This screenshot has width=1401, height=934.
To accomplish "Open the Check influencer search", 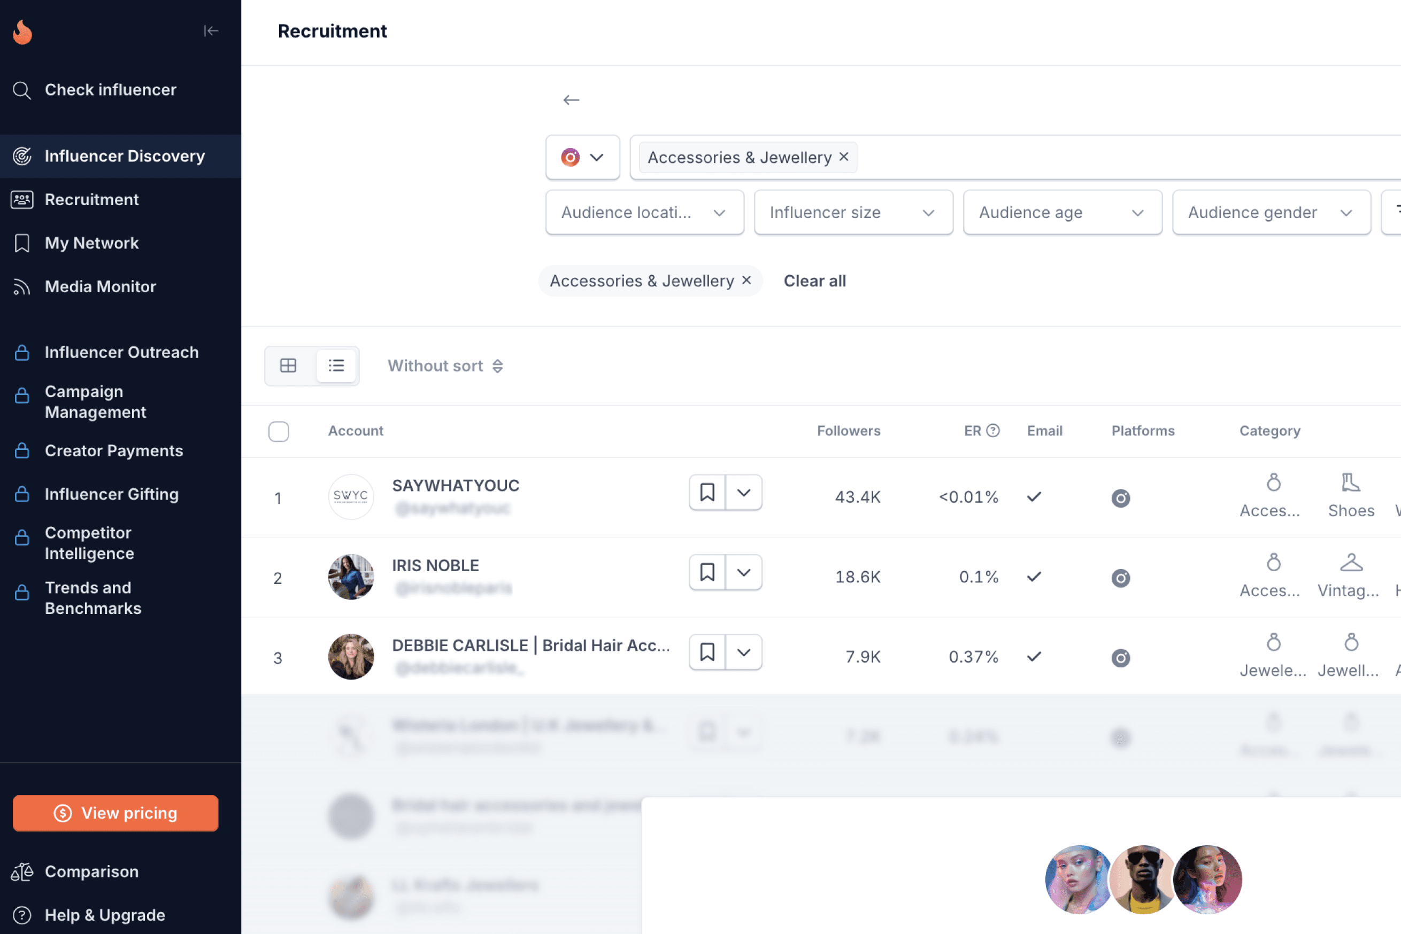I will [110, 90].
